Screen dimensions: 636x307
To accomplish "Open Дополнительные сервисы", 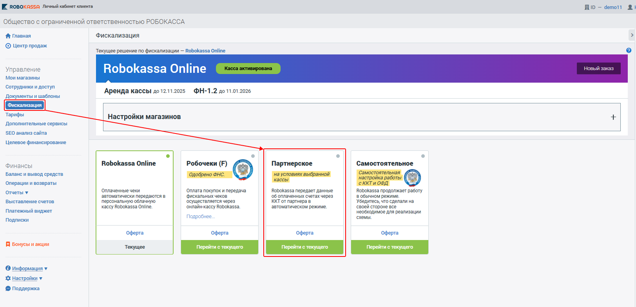I will click(36, 123).
